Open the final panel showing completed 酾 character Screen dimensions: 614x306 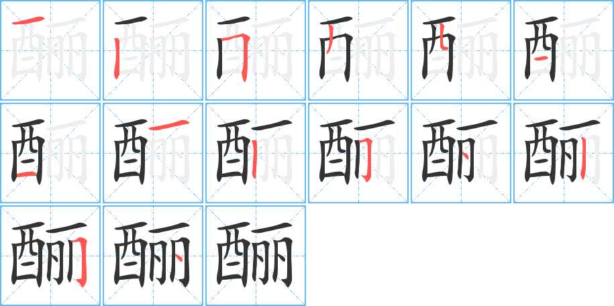255,256
